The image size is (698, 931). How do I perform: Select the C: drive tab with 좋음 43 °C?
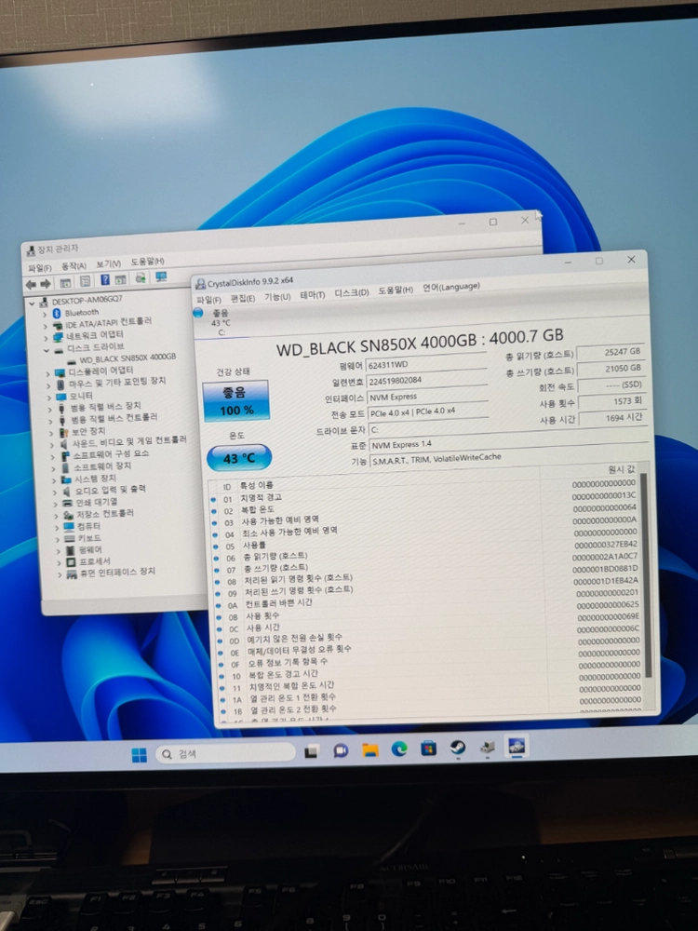[x=221, y=322]
